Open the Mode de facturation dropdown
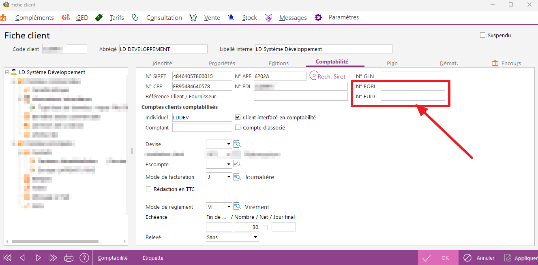The width and height of the screenshot is (538, 265). (229, 177)
